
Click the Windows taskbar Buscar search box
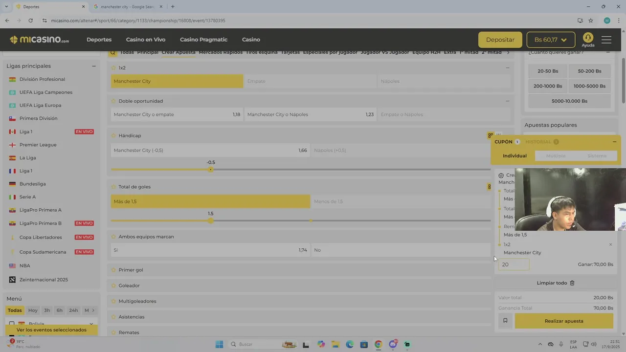pos(263,344)
